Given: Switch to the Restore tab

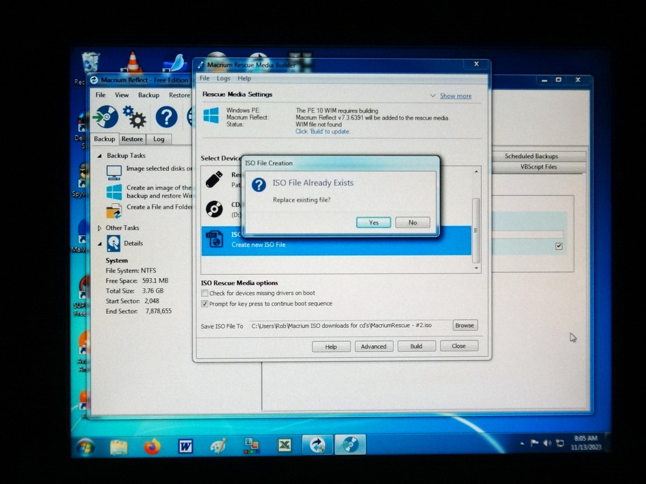Looking at the screenshot, I should click(x=132, y=139).
